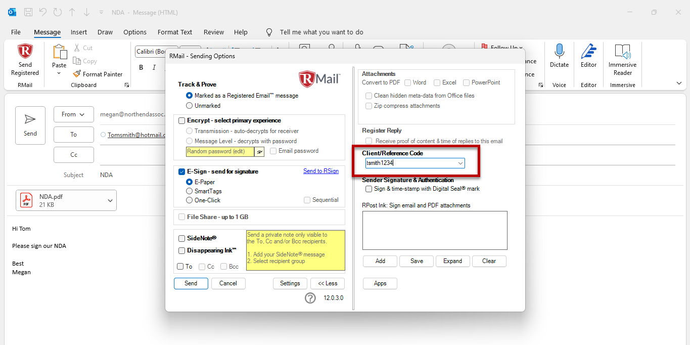The width and height of the screenshot is (690, 345).
Task: Cancel the RMail Sending Options dialog
Action: point(228,283)
